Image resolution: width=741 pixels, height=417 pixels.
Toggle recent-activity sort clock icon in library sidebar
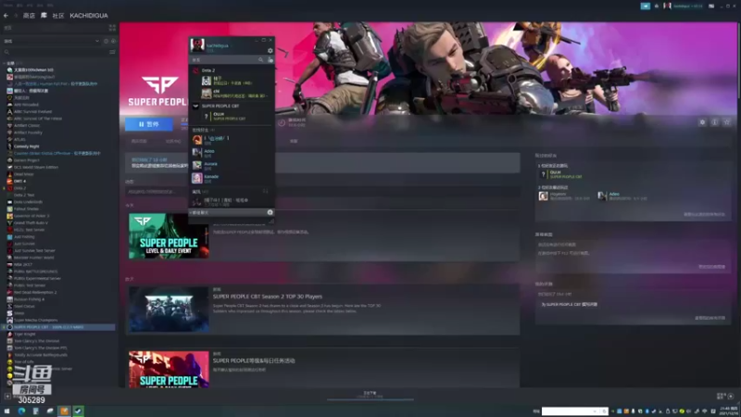click(x=106, y=41)
